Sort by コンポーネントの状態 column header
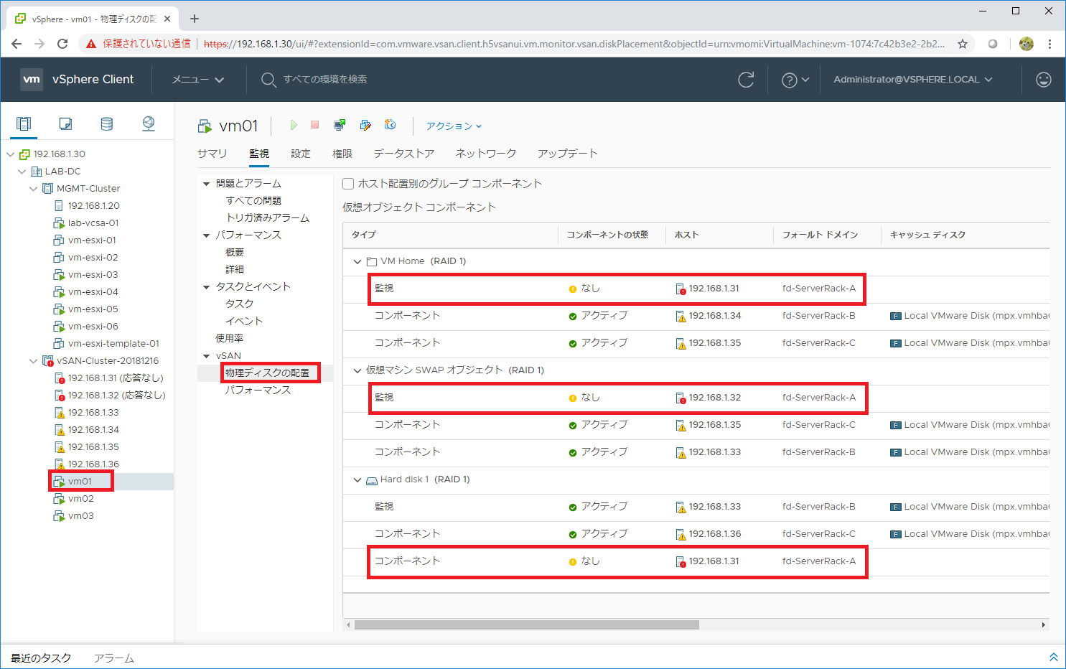This screenshot has width=1066, height=669. point(607,235)
